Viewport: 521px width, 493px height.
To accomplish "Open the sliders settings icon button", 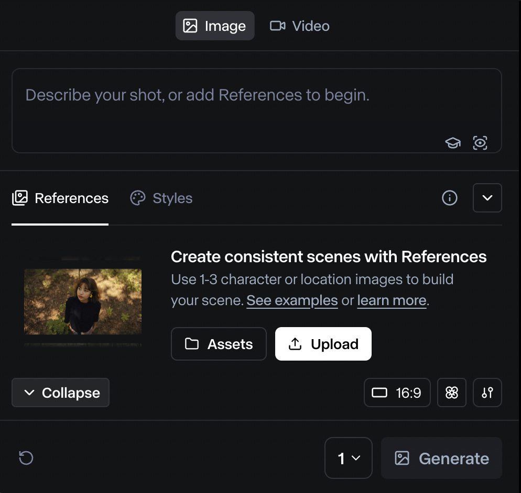I will [487, 393].
